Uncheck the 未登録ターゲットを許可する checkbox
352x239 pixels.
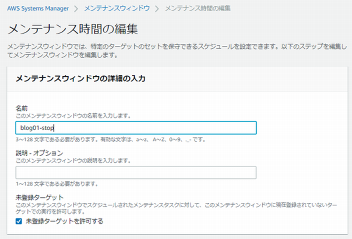point(19,221)
